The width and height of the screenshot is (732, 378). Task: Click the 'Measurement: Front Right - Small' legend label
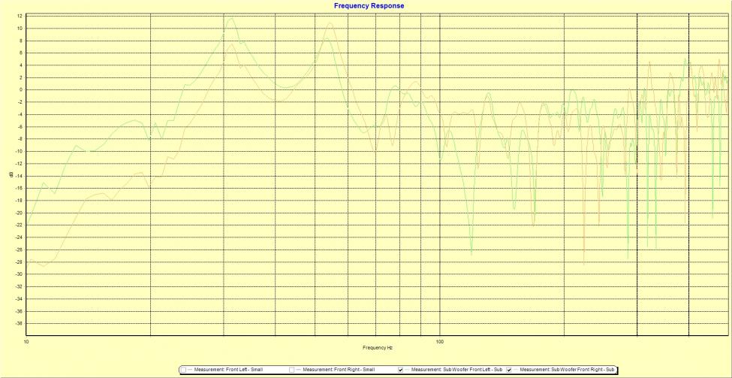click(339, 370)
